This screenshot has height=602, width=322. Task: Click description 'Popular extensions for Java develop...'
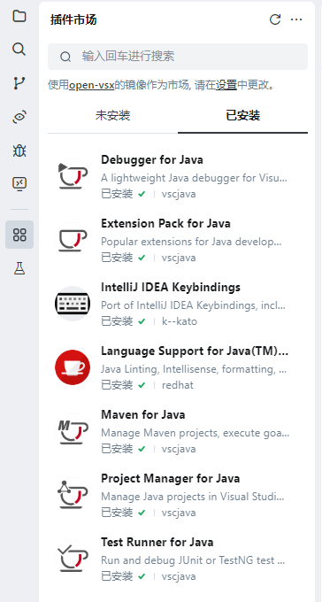click(x=191, y=242)
